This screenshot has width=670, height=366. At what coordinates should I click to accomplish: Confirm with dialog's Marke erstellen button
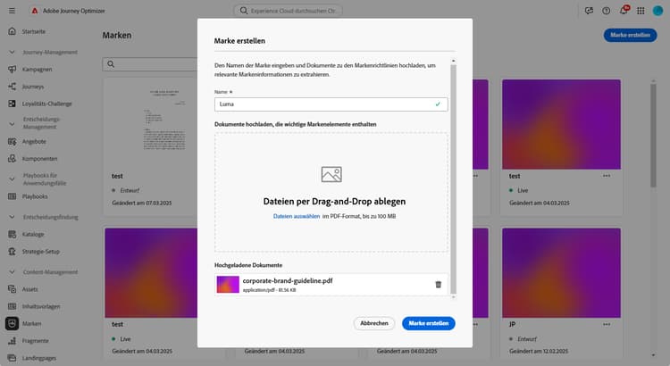point(429,323)
